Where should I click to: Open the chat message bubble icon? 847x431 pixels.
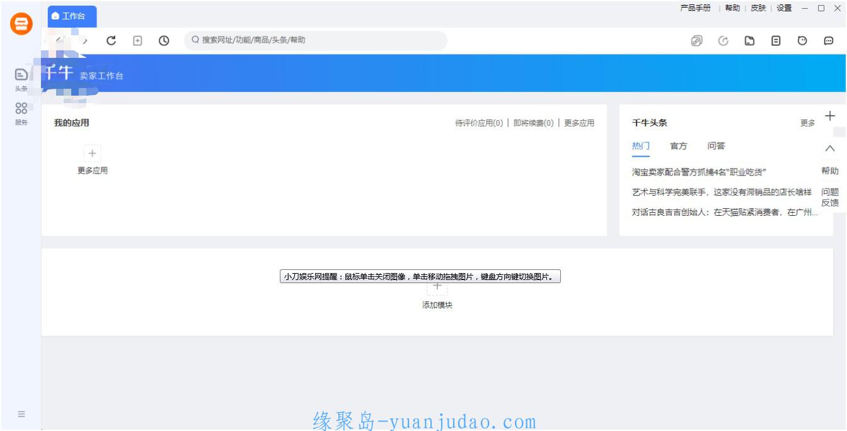(829, 41)
